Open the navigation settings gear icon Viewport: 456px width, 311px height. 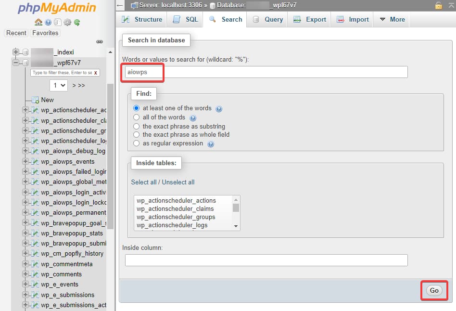[67, 22]
